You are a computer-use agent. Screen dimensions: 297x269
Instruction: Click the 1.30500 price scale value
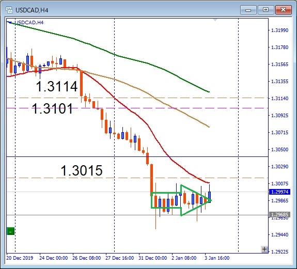[279, 150]
